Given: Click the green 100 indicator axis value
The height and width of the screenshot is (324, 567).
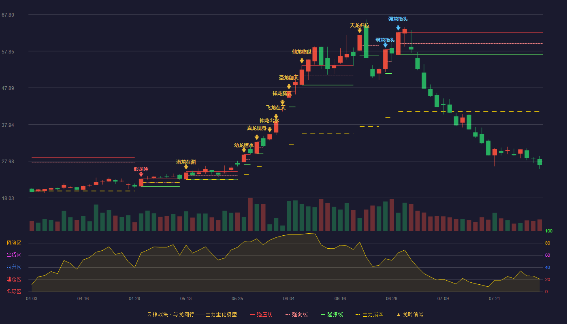Looking at the screenshot, I should point(549,231).
